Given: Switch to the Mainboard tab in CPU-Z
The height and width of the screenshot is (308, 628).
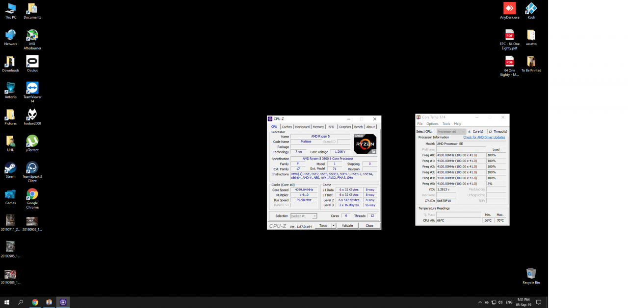Looking at the screenshot, I should 302,127.
